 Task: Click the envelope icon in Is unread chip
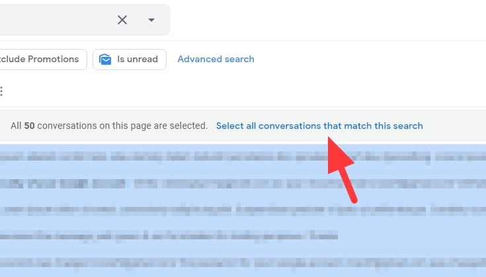(x=105, y=59)
